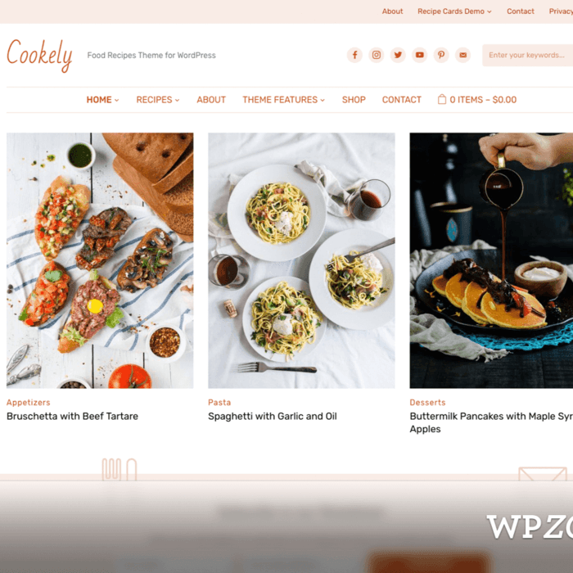Open the ABOUT item in main navigation

click(211, 100)
